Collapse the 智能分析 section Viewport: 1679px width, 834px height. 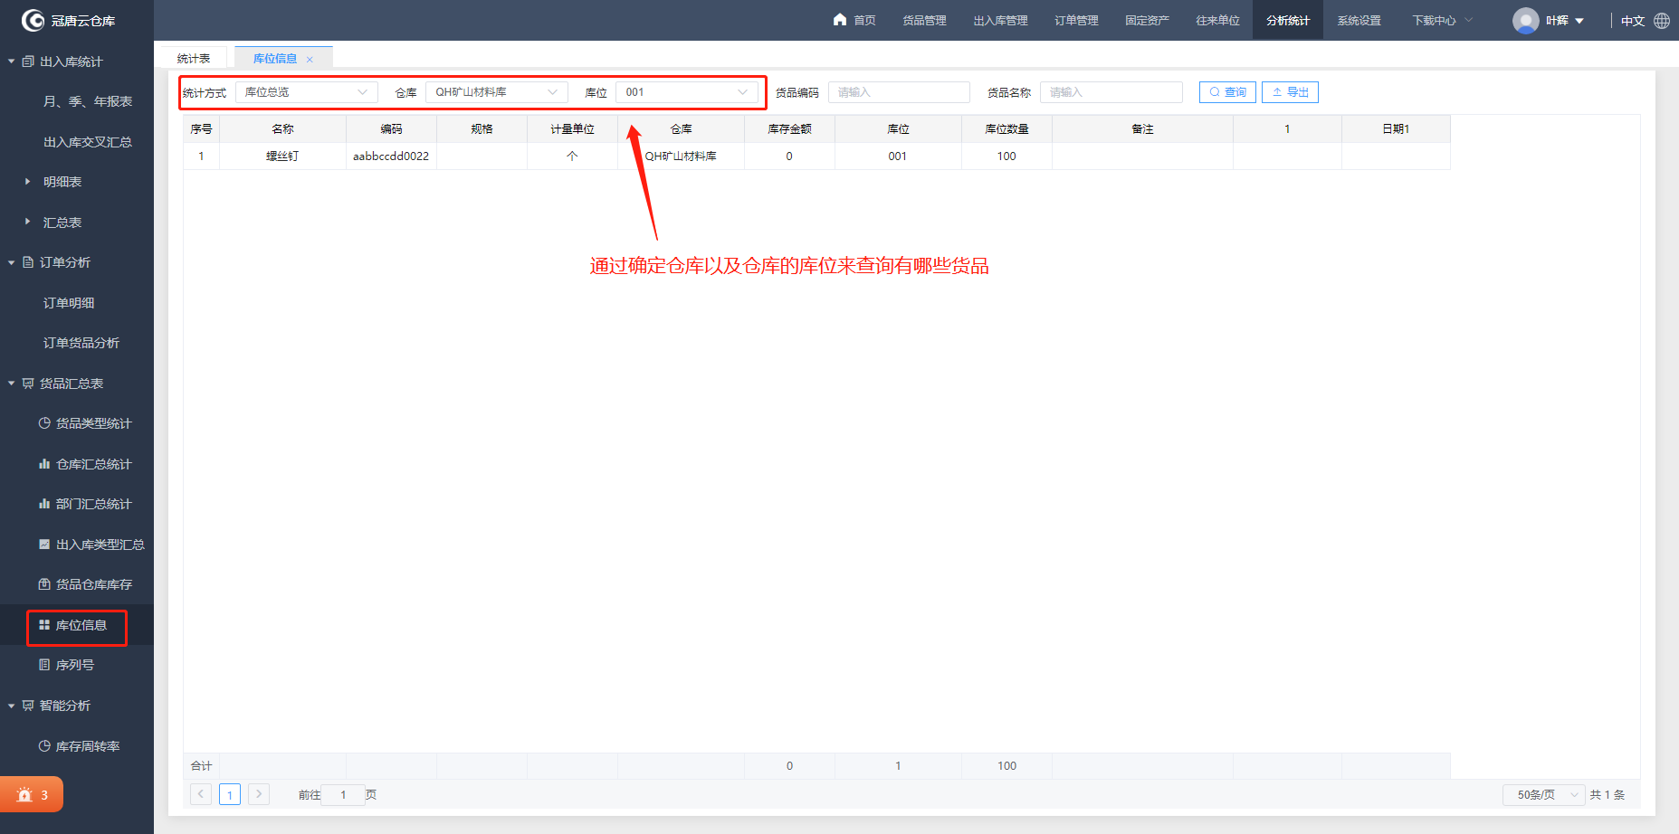(11, 706)
